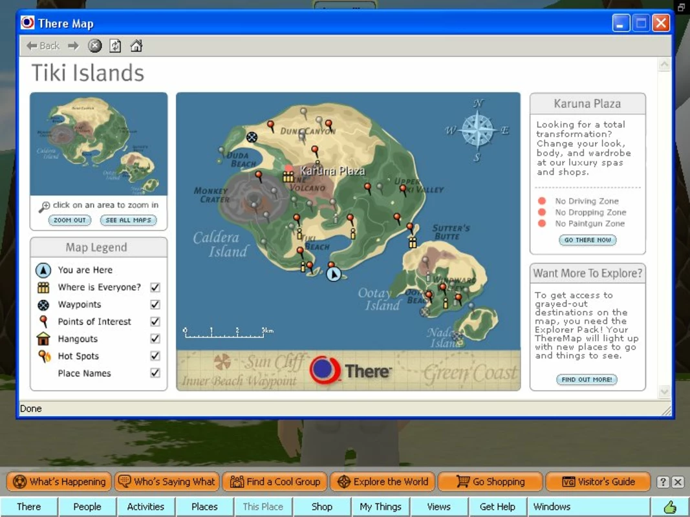690x517 pixels.
Task: Click the ZOOM OUT button
Action: [70, 220]
